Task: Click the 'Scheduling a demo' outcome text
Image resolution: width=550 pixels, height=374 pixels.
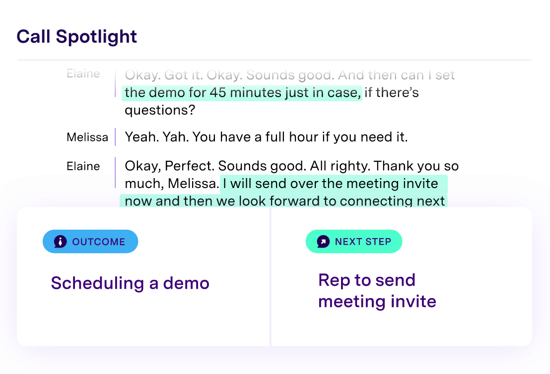Action: (x=129, y=283)
